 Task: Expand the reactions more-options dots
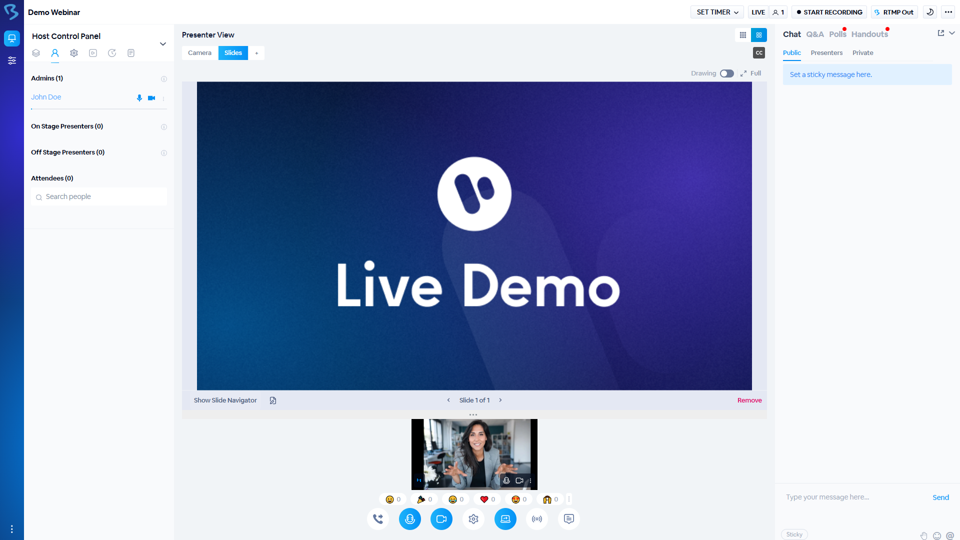pyautogui.click(x=569, y=499)
